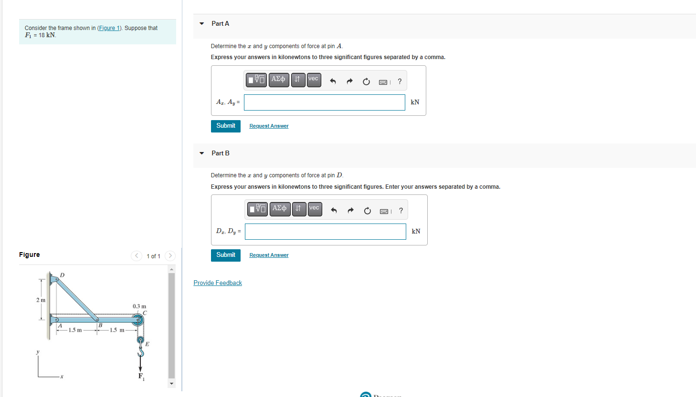Click the ΑΣΦ symbols icon in Part B

[x=280, y=209]
